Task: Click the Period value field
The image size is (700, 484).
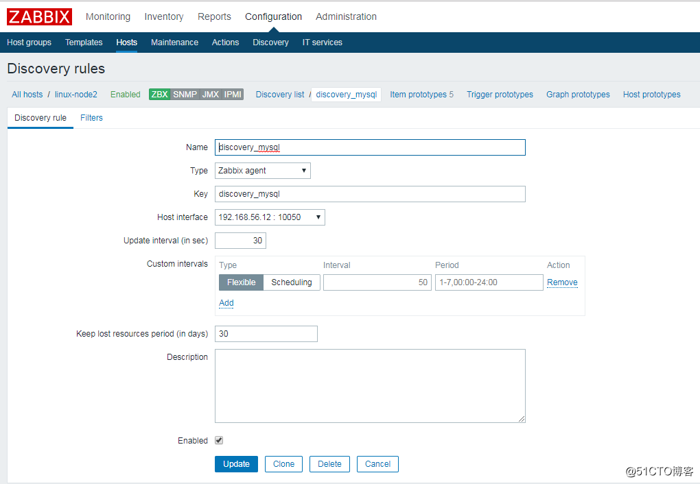Action: (489, 282)
